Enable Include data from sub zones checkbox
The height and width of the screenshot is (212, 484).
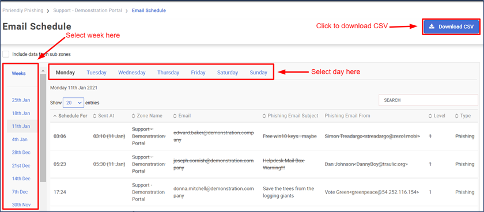tap(6, 54)
